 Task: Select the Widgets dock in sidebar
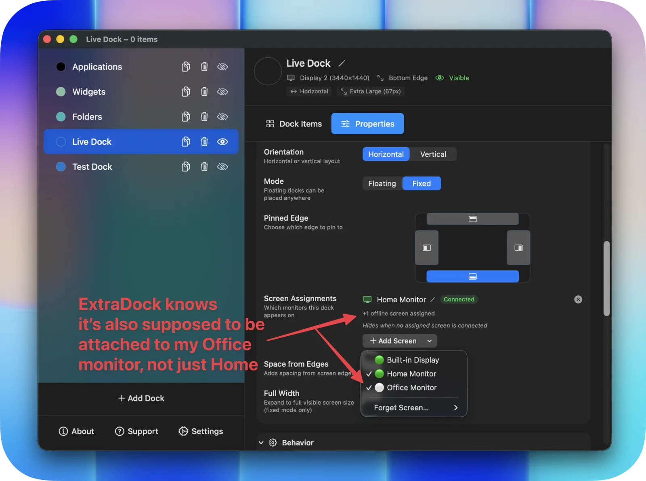tap(141, 92)
